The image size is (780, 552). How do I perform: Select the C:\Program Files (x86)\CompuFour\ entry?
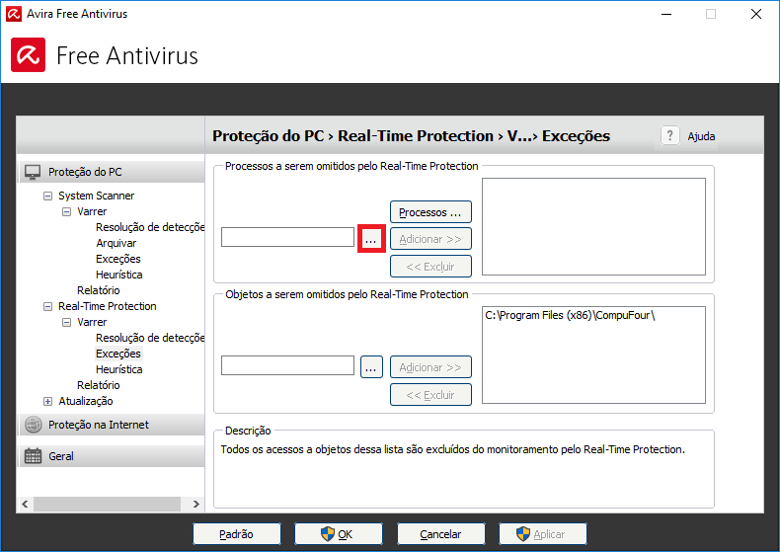pyautogui.click(x=570, y=316)
